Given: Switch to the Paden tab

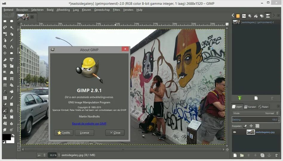Looking at the screenshot, I should pos(263,107).
